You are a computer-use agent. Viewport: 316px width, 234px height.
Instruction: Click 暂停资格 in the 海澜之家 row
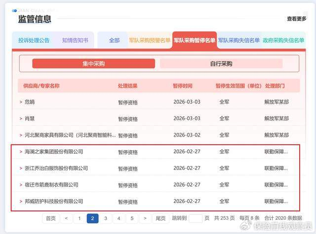click(x=128, y=152)
